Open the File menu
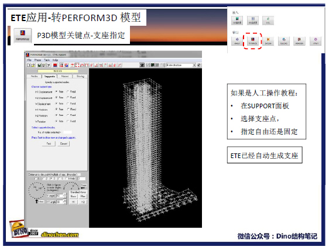 tap(29, 60)
